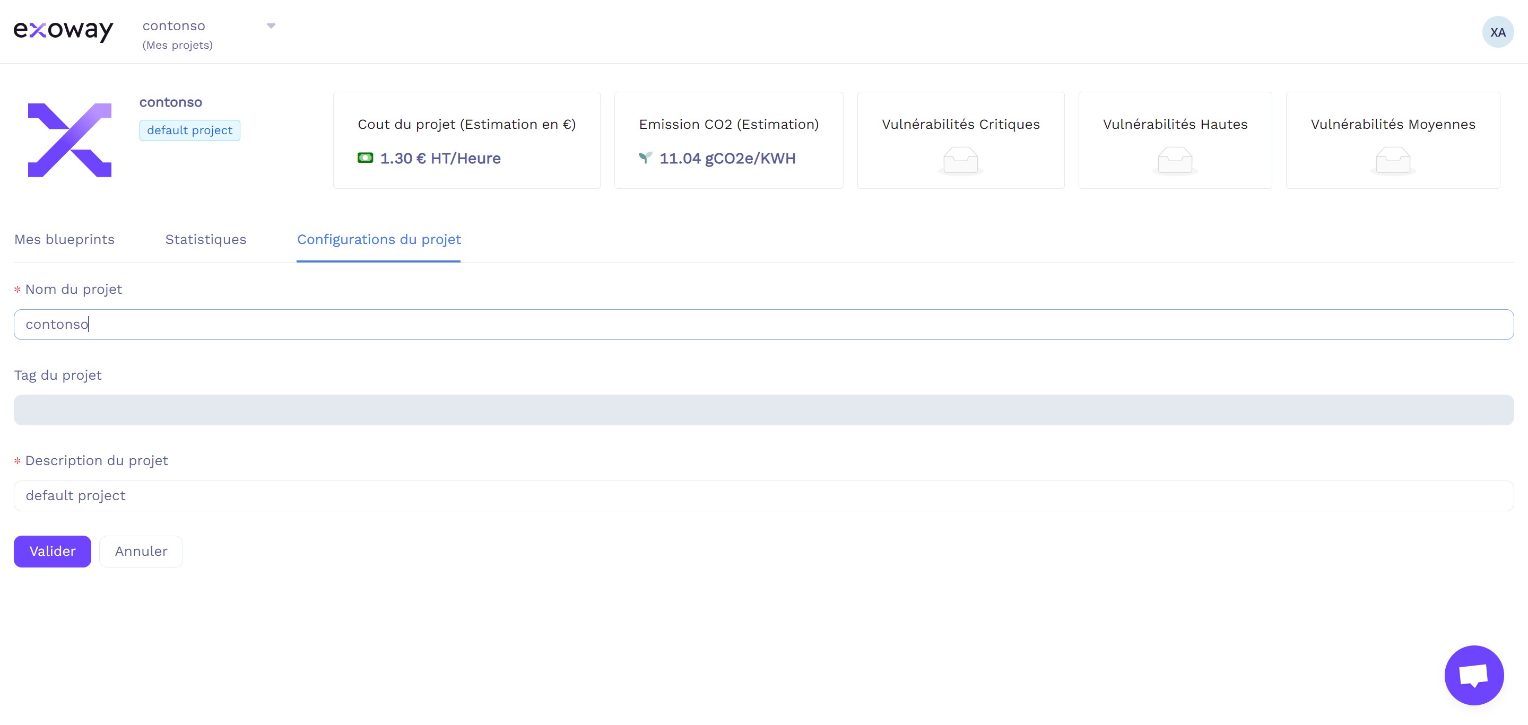Expand the project selector dropdown arrow

tap(271, 26)
